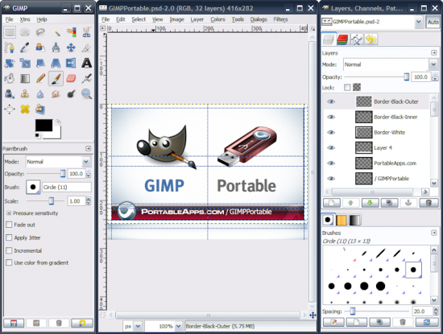
Task: Click the anchor layer button
Action: click(x=408, y=203)
